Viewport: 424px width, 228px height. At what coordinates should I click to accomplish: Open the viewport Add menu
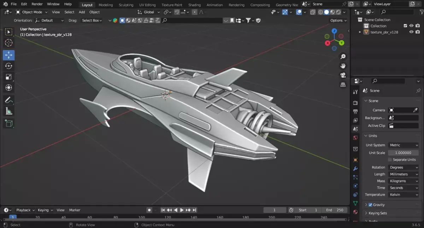(x=82, y=12)
